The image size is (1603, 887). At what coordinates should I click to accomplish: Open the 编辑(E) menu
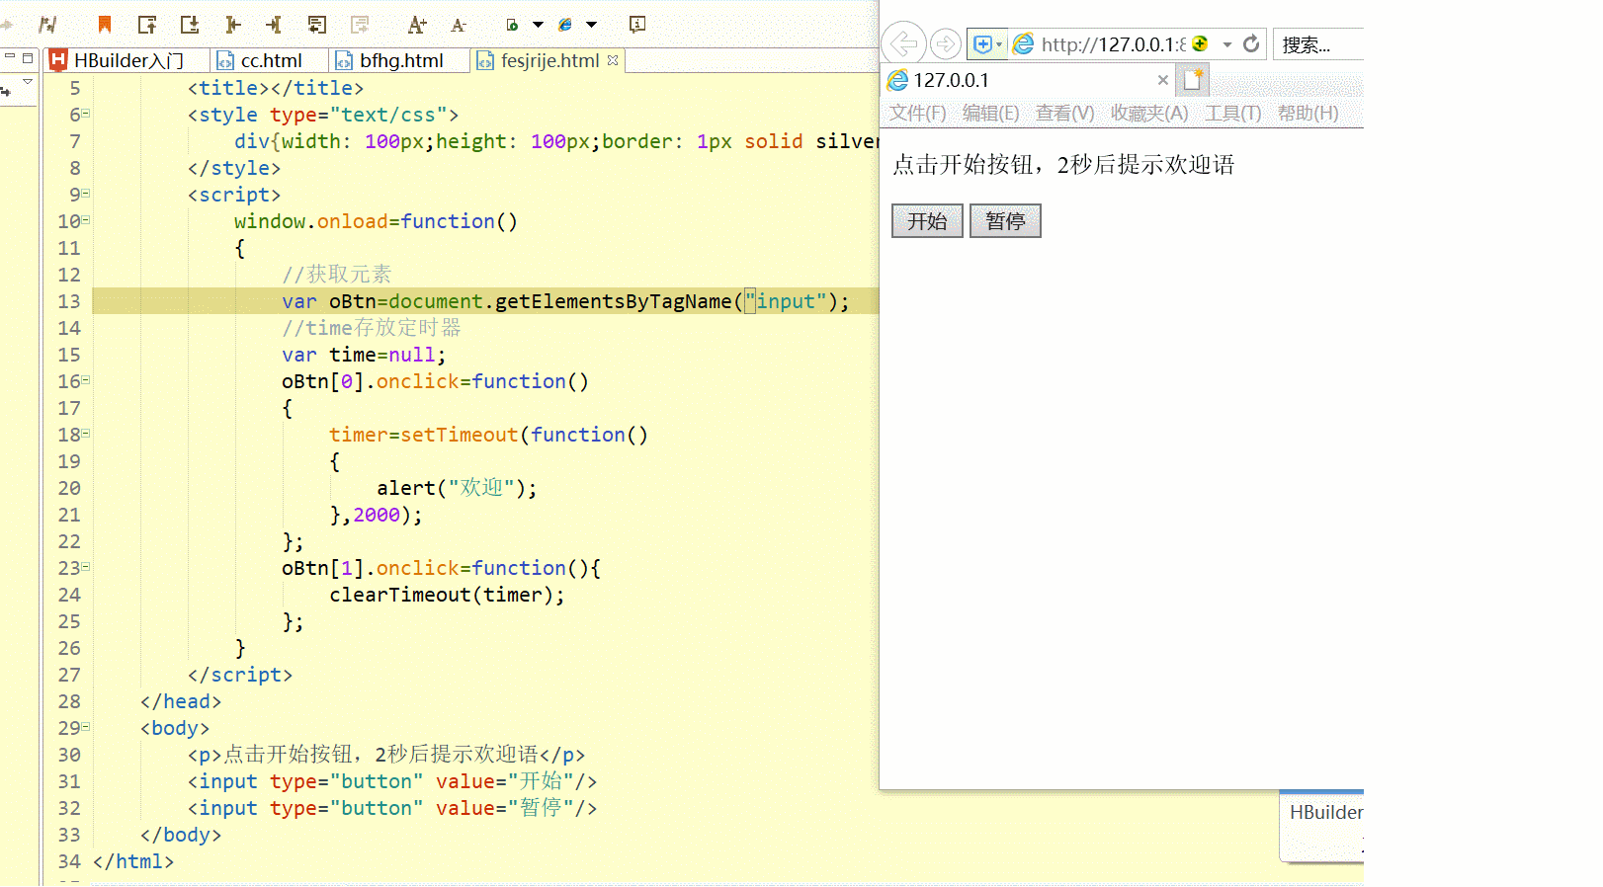point(990,113)
